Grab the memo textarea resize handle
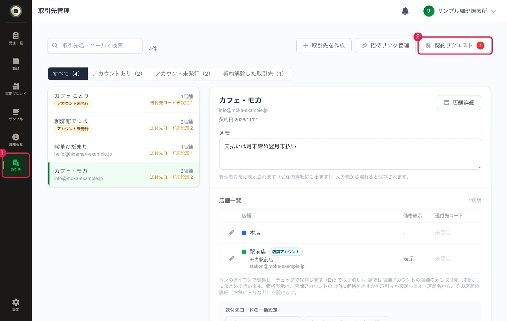The image size is (507, 321). tap(478, 167)
